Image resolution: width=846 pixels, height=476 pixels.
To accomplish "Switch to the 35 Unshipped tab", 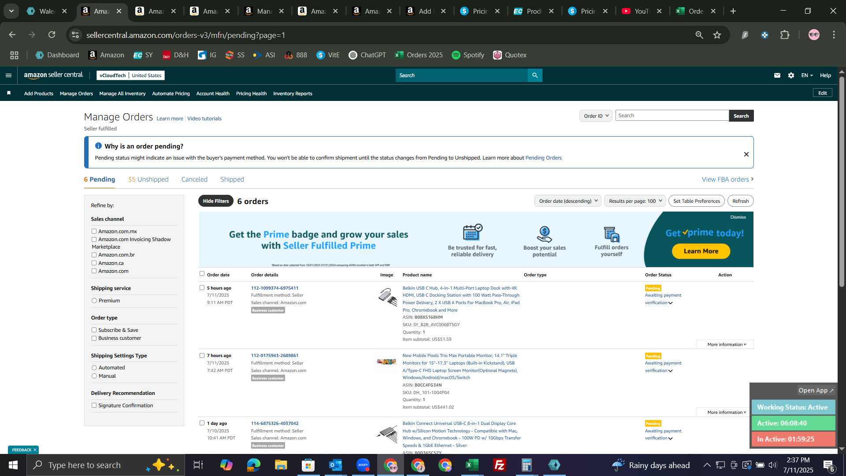I will point(148,179).
